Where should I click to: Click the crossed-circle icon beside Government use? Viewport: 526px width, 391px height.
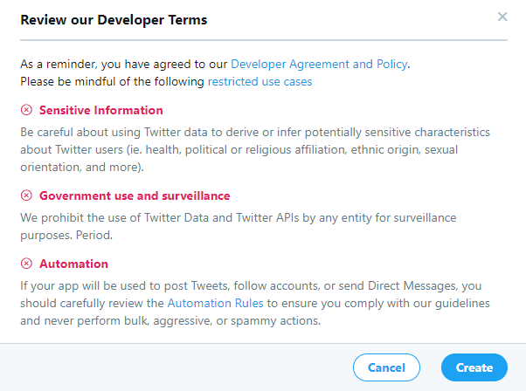[x=26, y=195]
